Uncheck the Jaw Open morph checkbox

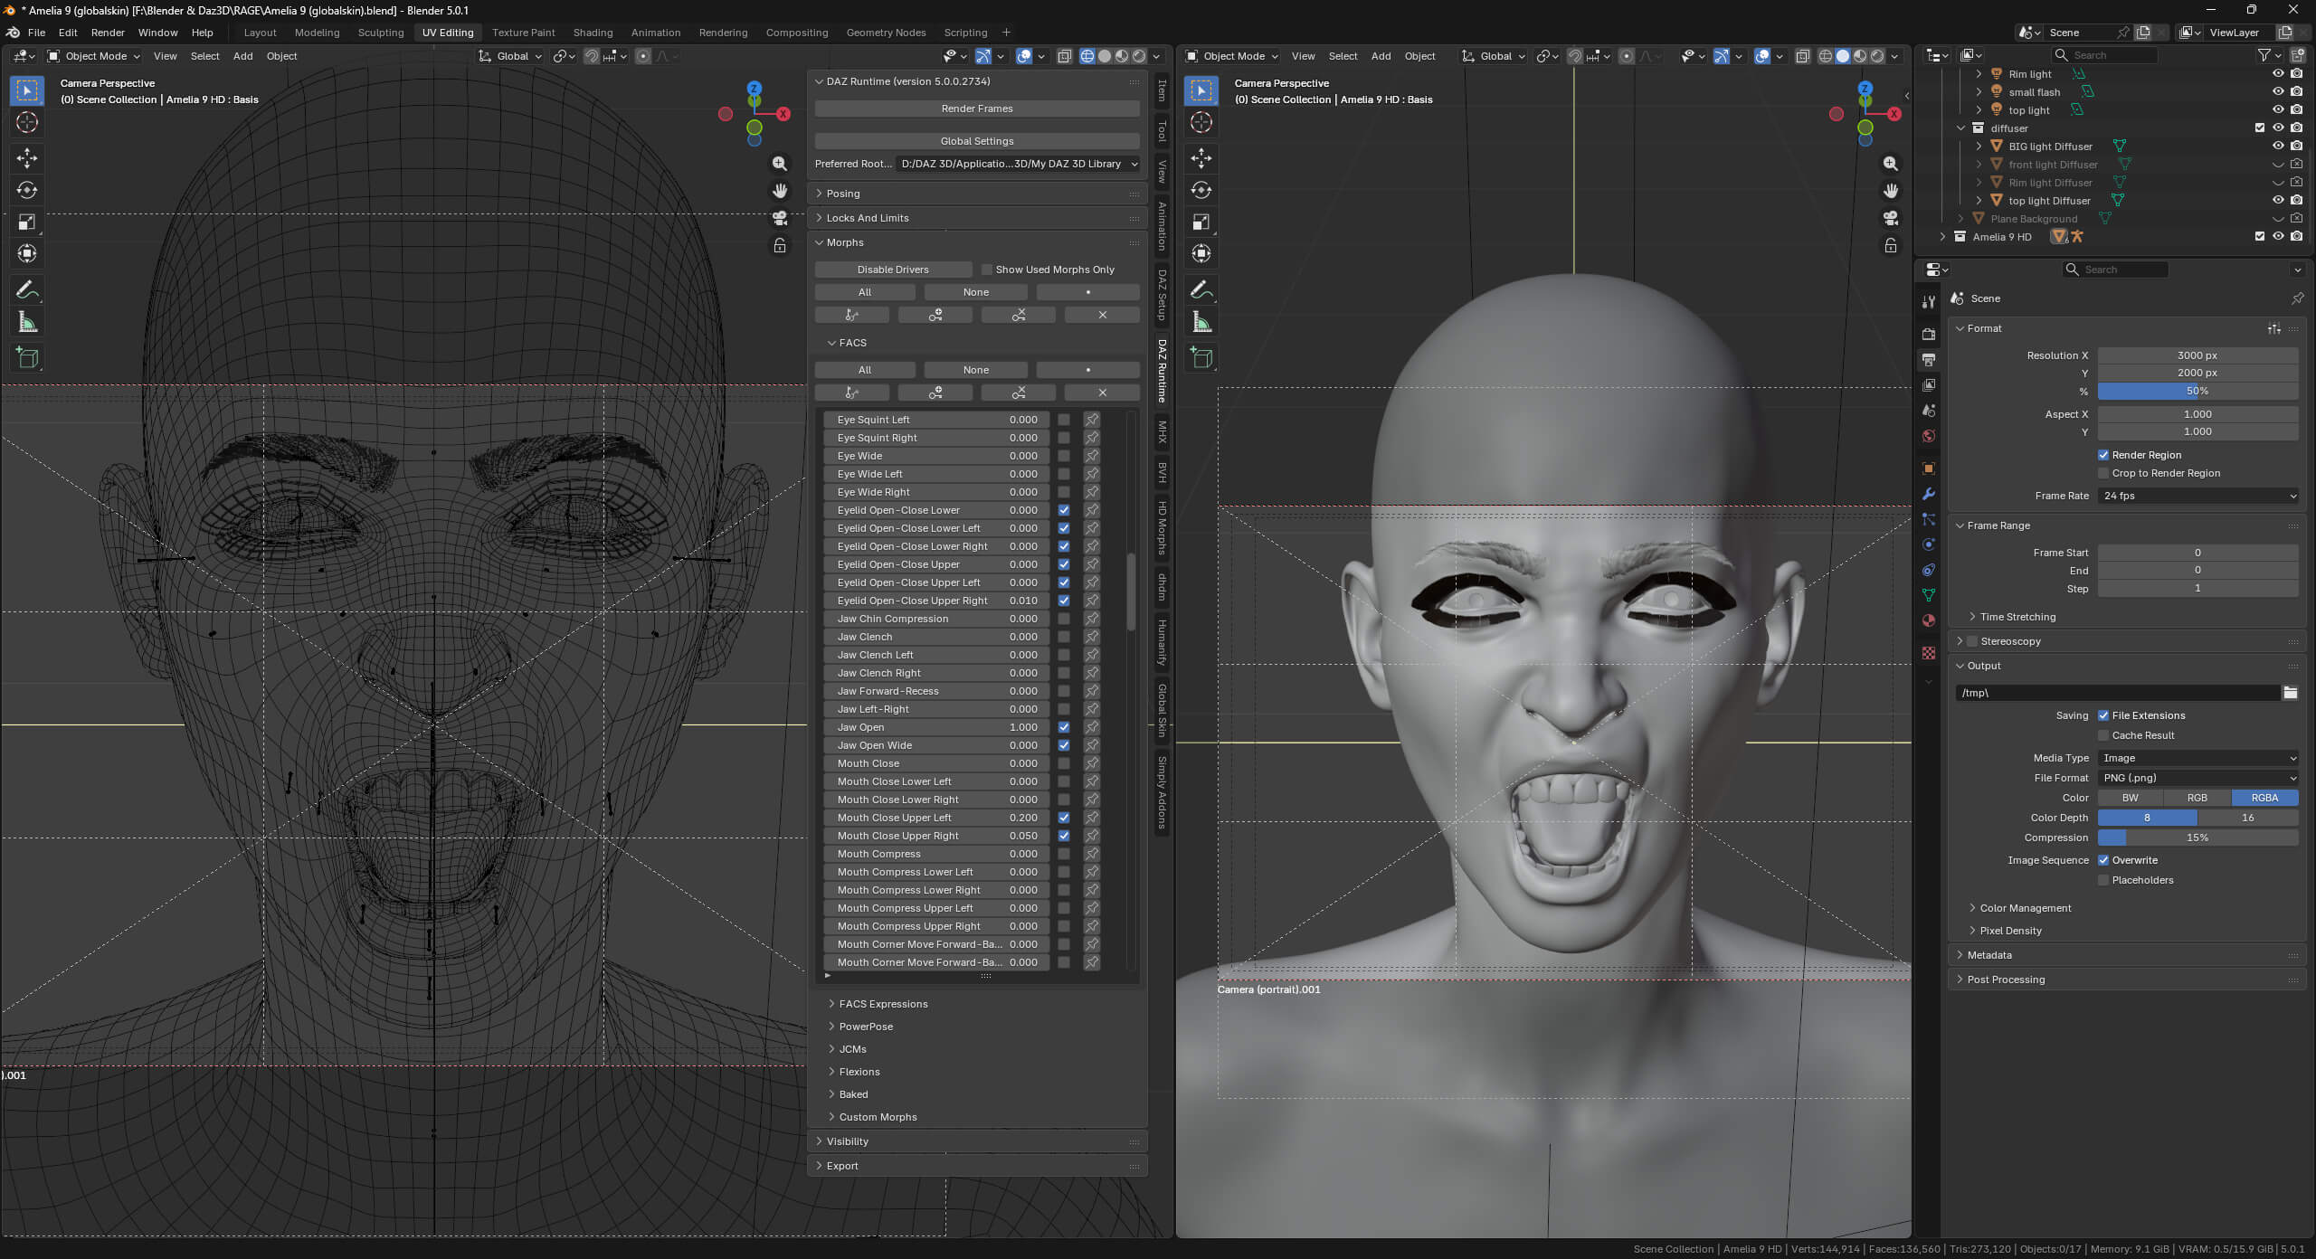coord(1064,727)
